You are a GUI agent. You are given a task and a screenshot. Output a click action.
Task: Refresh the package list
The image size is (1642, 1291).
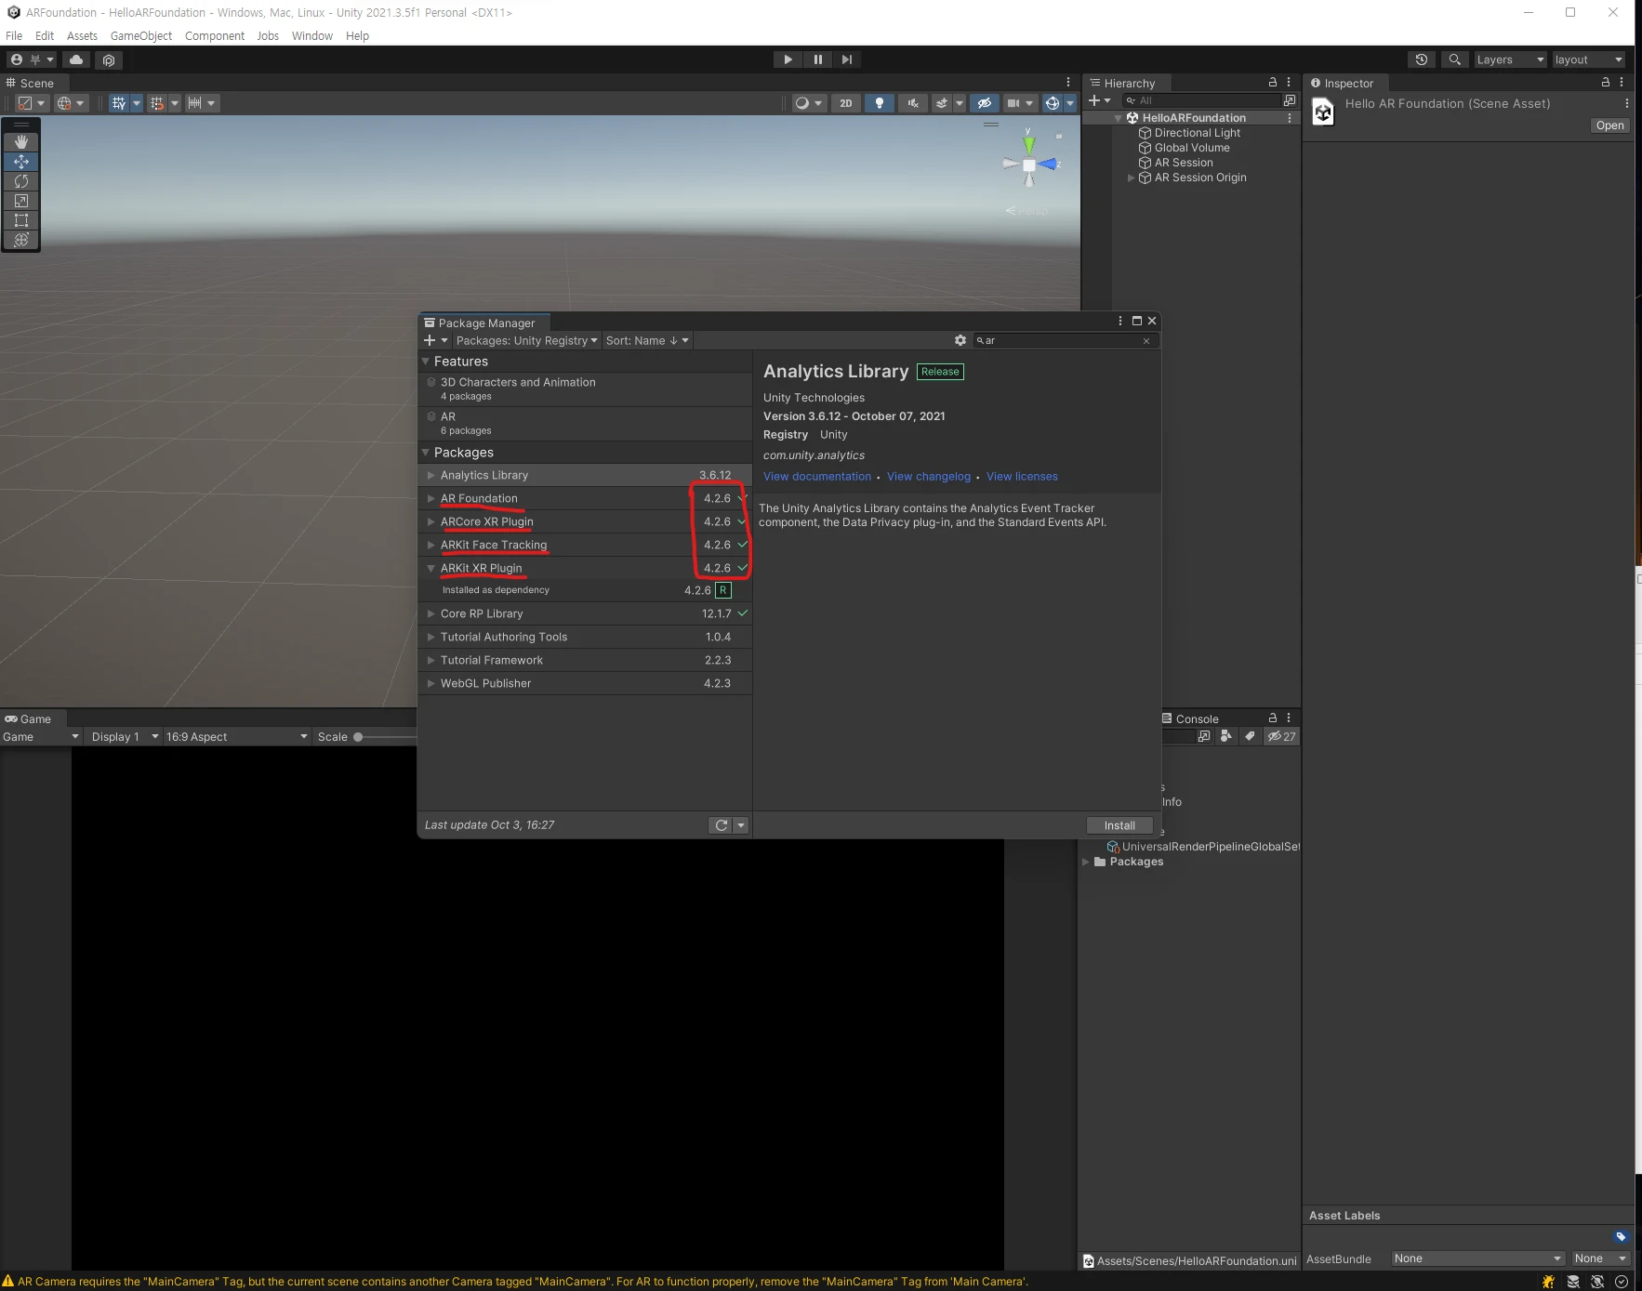[x=722, y=825]
